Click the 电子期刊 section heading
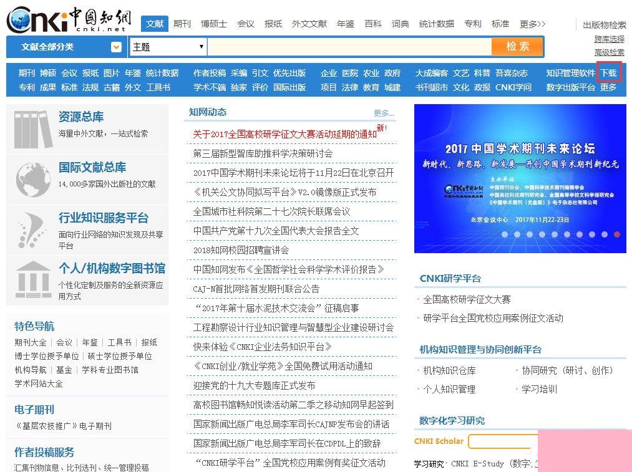632x472 pixels. [x=34, y=410]
